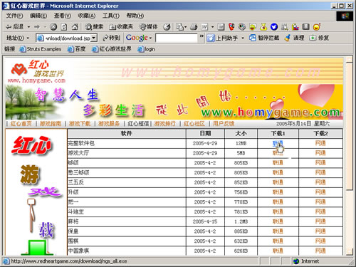The height and width of the screenshot is (267, 356).
Task: Click the orange smiley icon at toolbar end
Action: (x=317, y=27)
